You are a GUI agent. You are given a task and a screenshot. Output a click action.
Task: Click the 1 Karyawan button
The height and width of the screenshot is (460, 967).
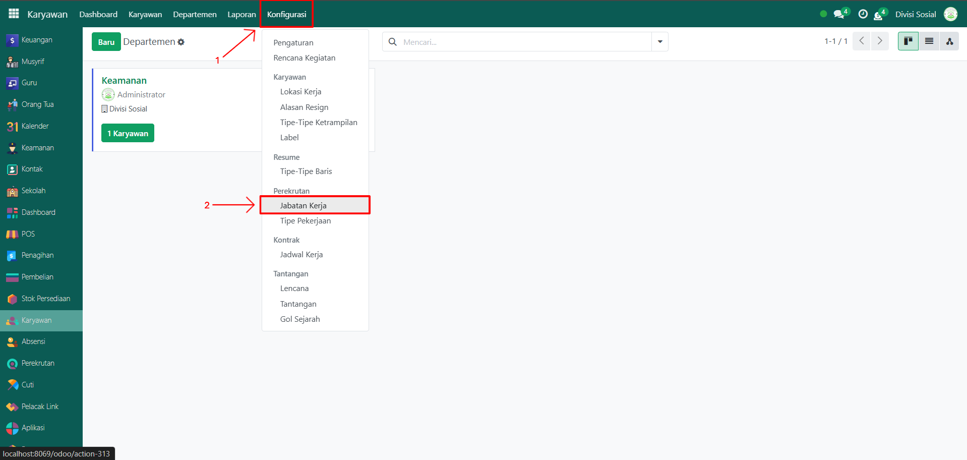[128, 133]
